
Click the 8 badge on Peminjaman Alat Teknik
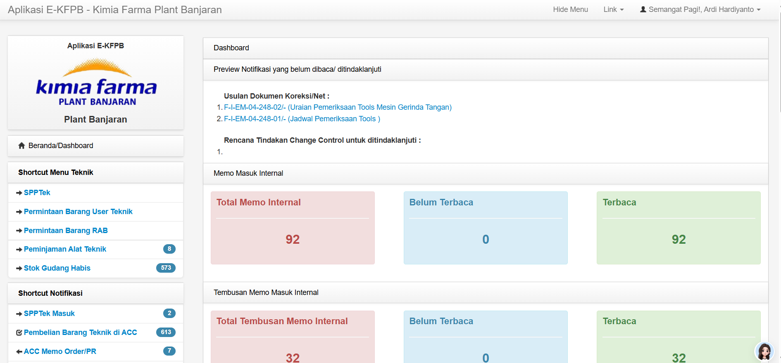point(169,249)
